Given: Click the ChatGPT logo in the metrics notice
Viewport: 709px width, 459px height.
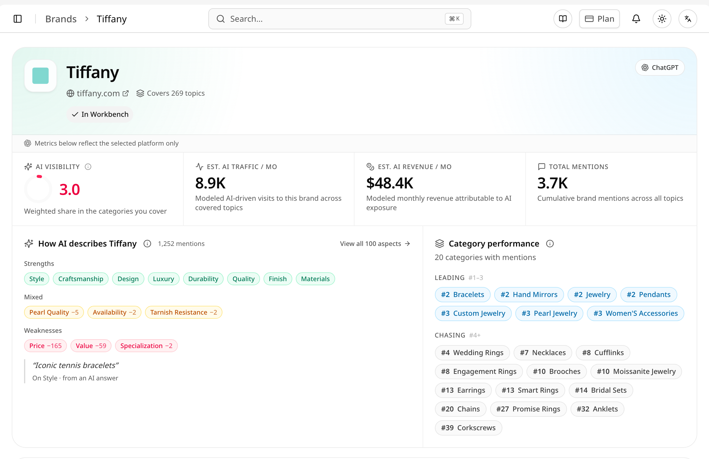Looking at the screenshot, I should click(x=28, y=143).
